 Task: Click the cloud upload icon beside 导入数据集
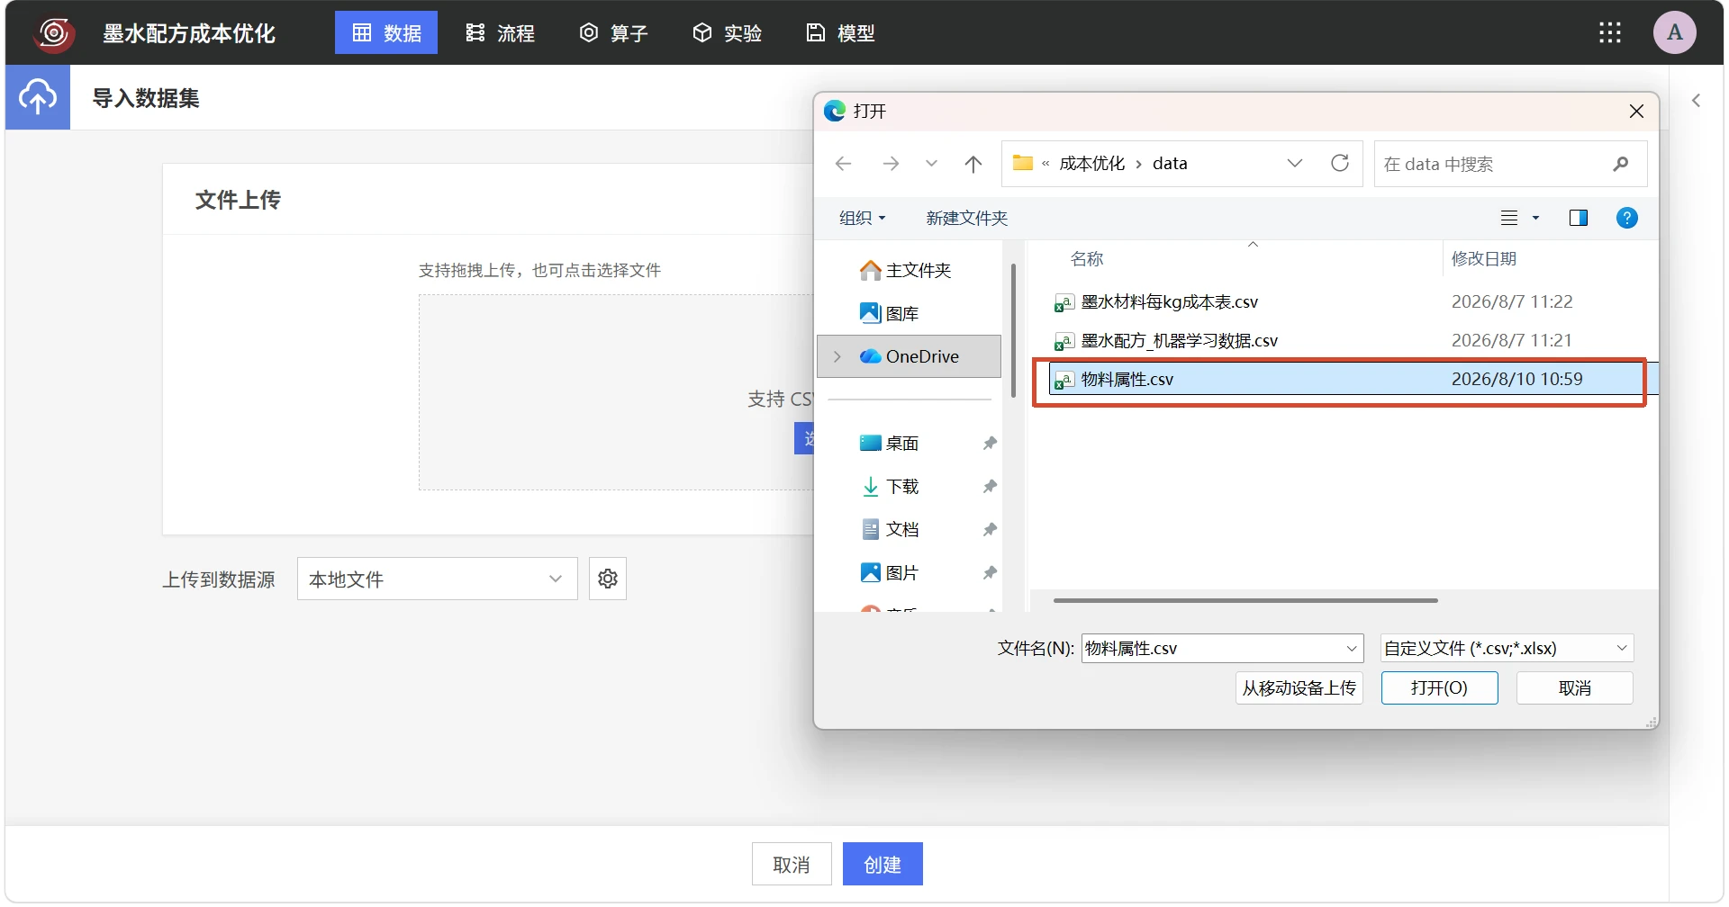[x=38, y=97]
